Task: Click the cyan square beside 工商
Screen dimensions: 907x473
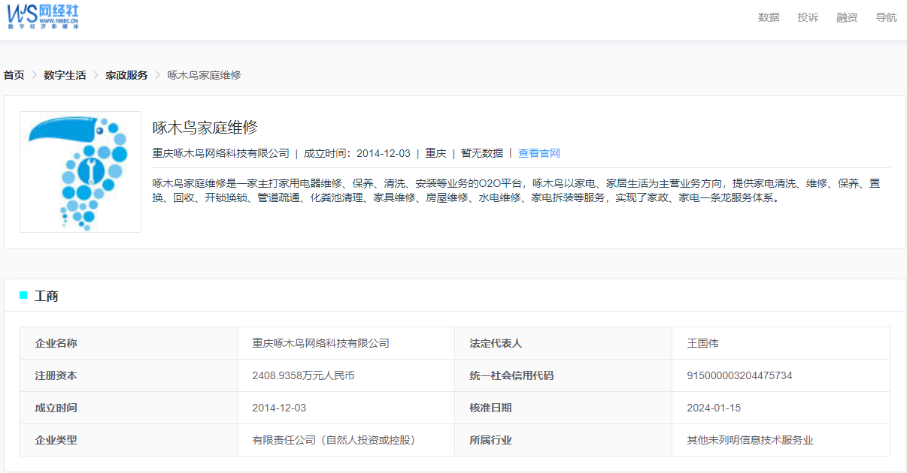Action: tap(23, 295)
